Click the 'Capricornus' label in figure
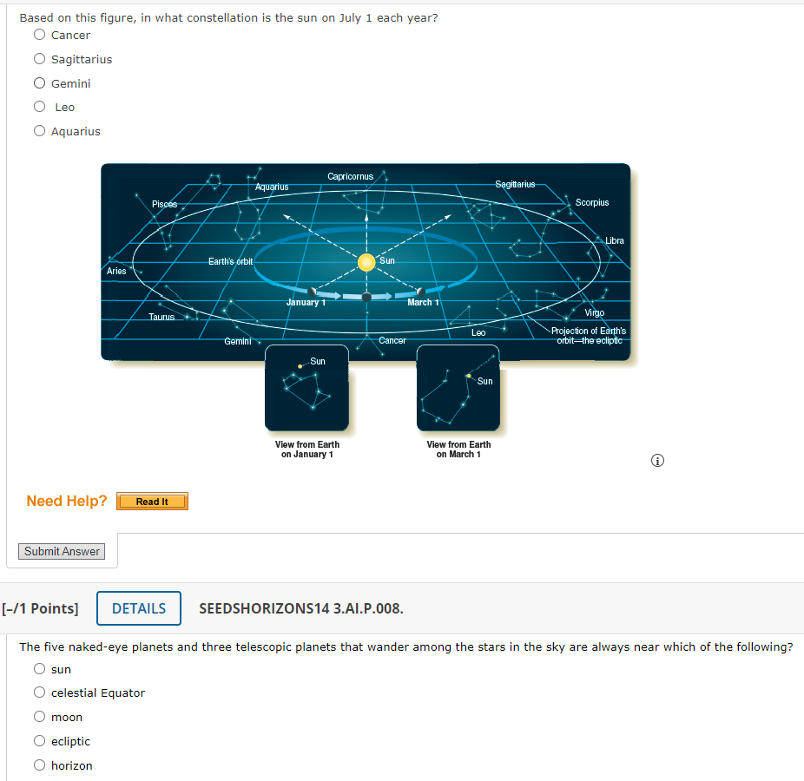 [x=350, y=177]
